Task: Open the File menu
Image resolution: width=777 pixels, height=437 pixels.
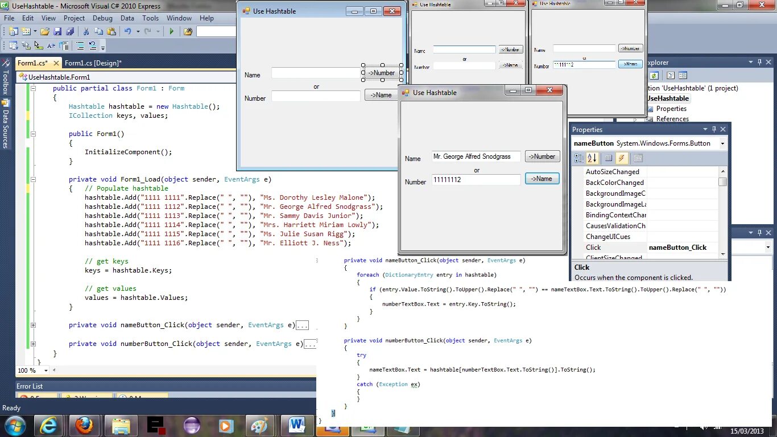Action: pos(9,18)
